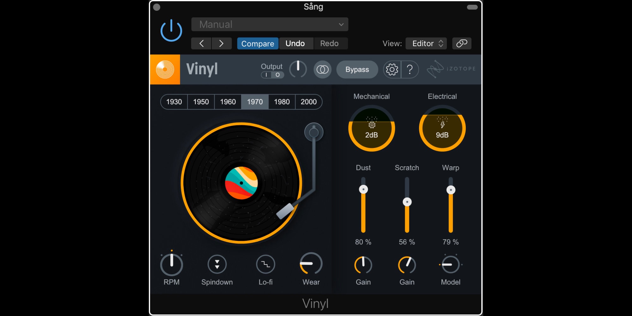Click the Scratch Gain knob

tap(407, 265)
